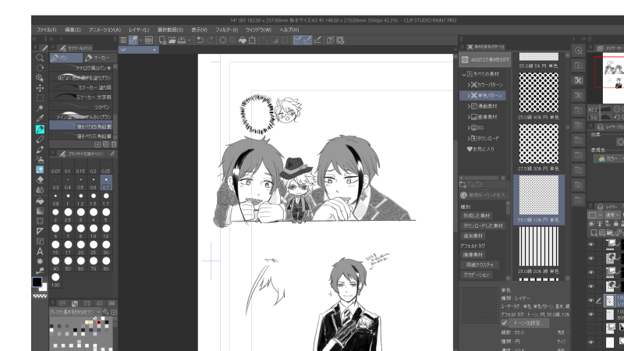The height and width of the screenshot is (351, 624).
Task: Select the black main color swatch
Action: [x=37, y=282]
